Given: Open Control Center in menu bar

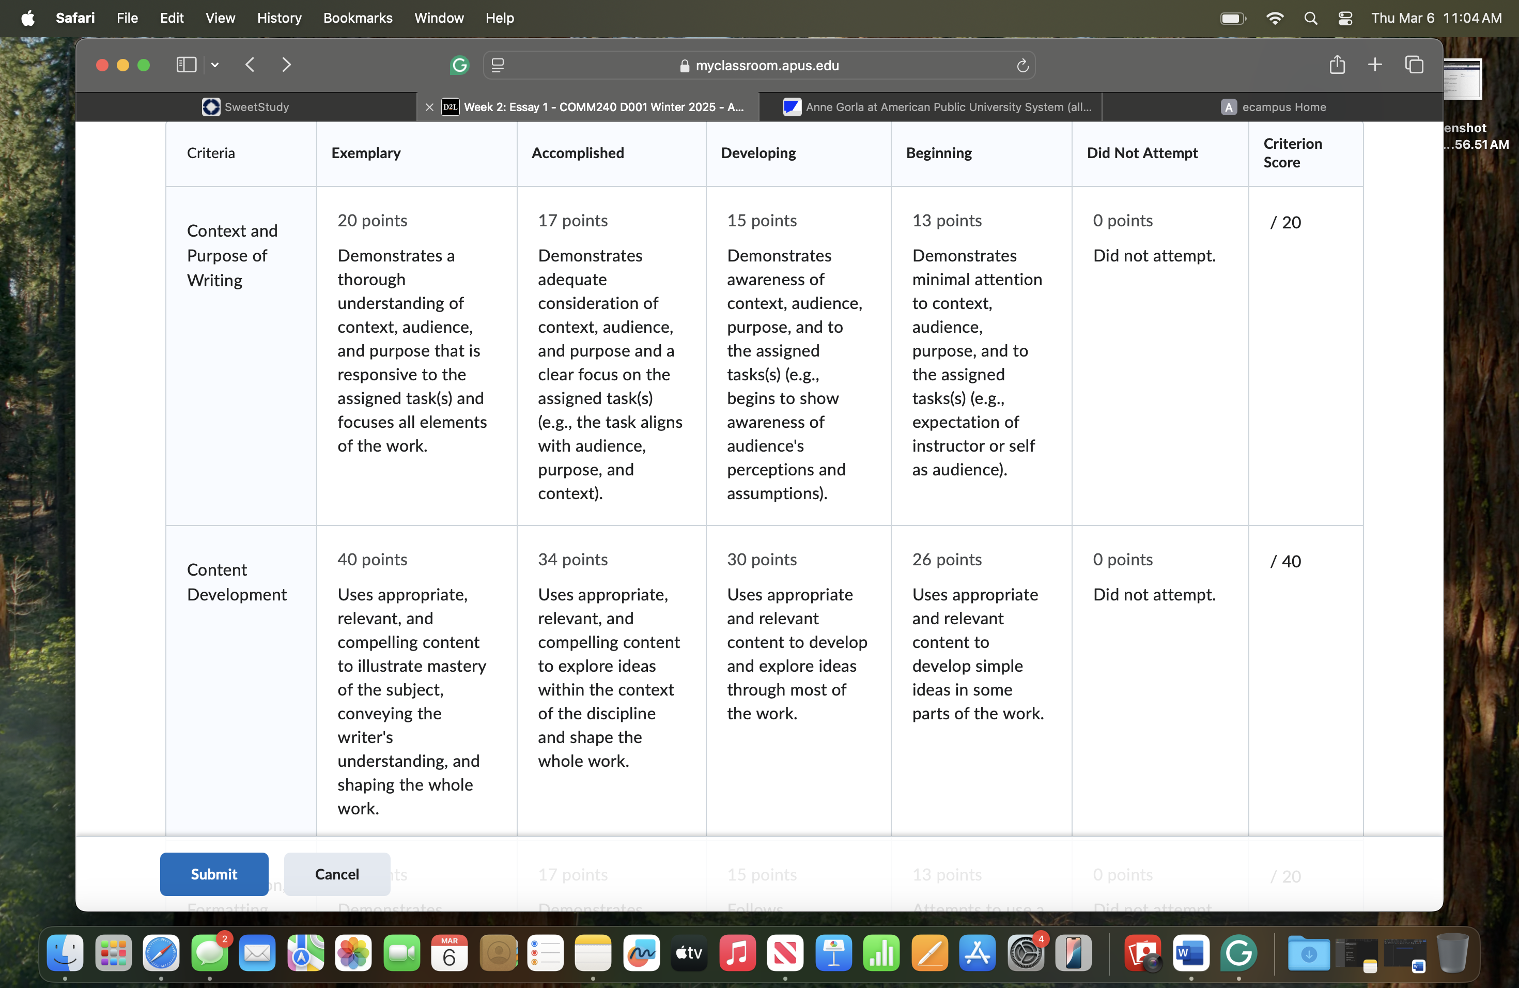Looking at the screenshot, I should click(x=1345, y=18).
